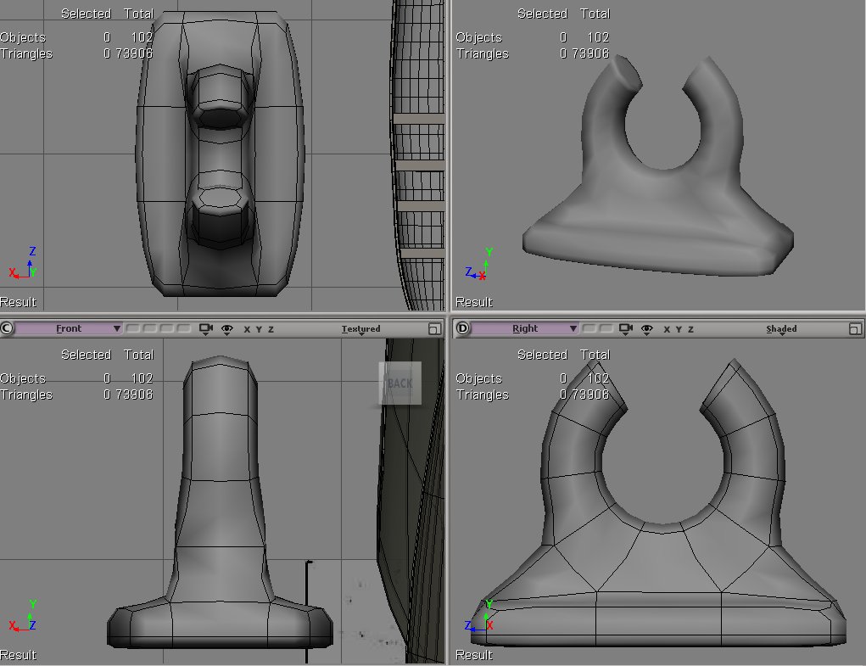Click the Result label in the Front viewport
Image resolution: width=866 pixels, height=666 pixels.
(x=18, y=655)
